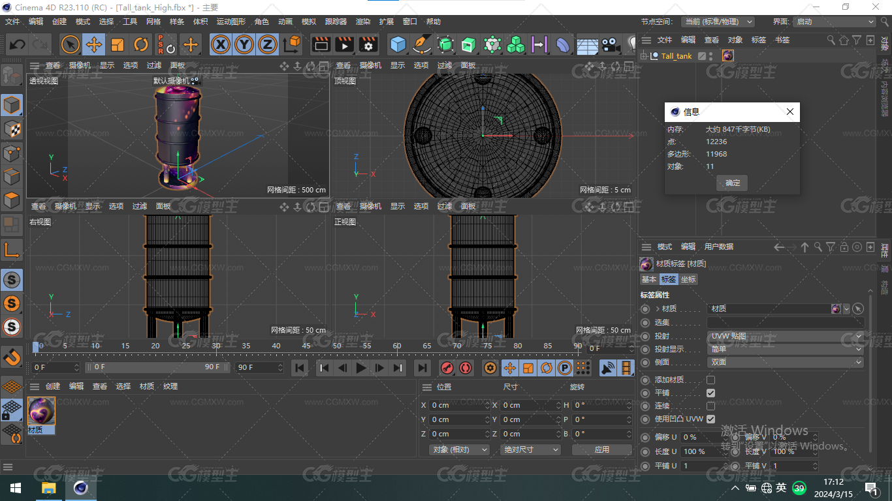Expand the 材质 parameter arrow
The width and height of the screenshot is (892, 501).
click(x=658, y=309)
